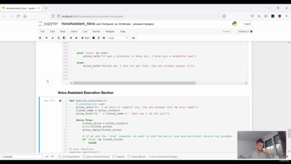The height and width of the screenshot is (164, 291).
Task: Close the find bar
Action: (x=287, y=157)
